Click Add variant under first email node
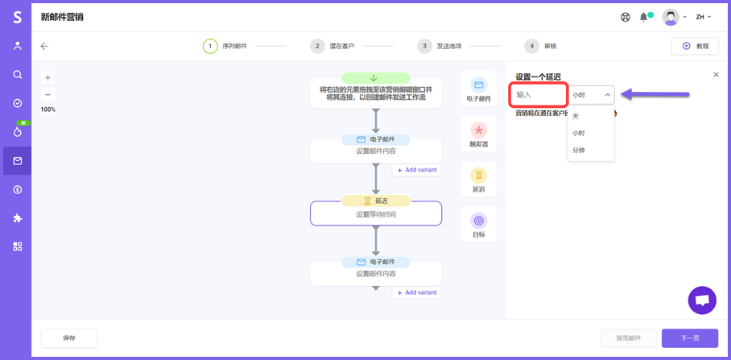 [x=417, y=170]
